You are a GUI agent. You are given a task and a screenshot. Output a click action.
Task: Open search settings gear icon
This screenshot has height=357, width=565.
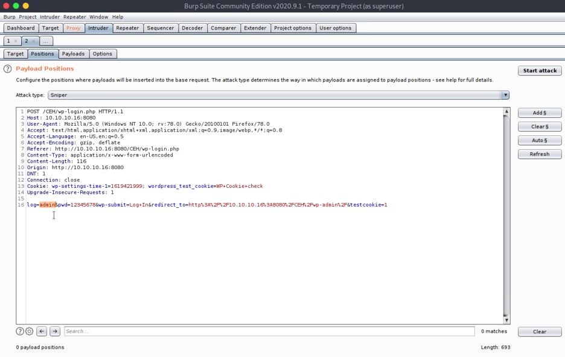29,331
